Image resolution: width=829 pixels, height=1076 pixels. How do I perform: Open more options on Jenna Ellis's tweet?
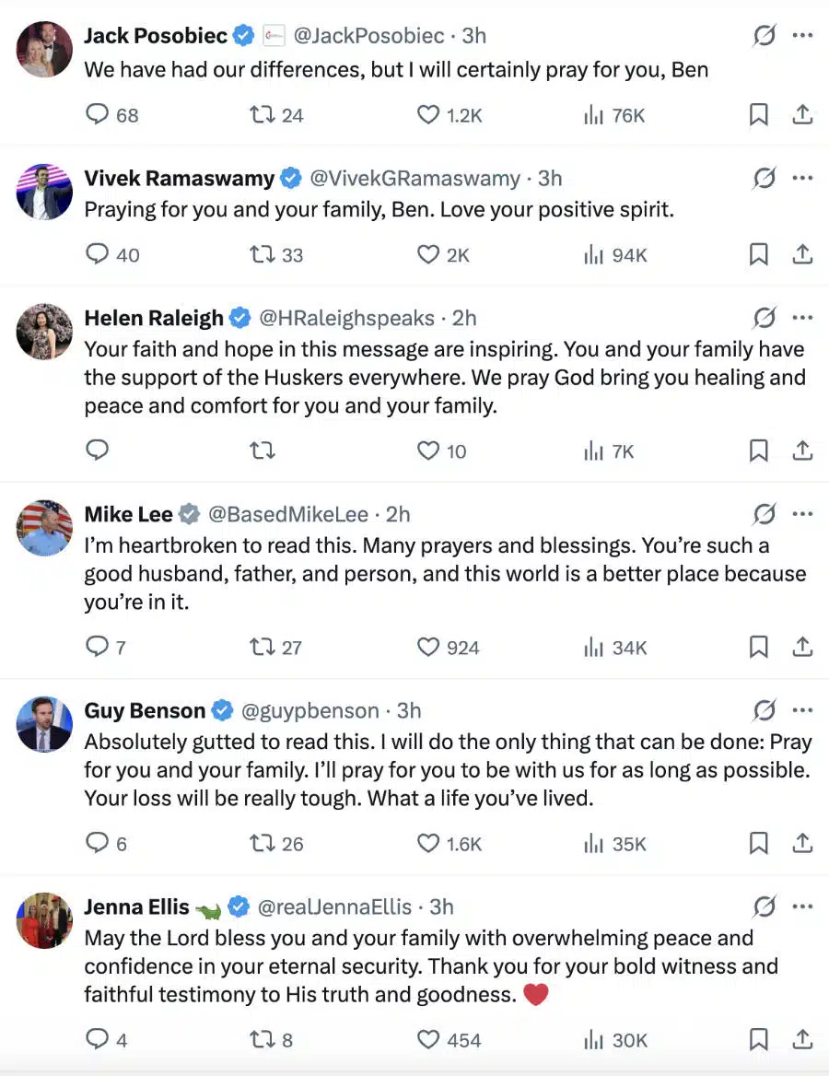802,906
